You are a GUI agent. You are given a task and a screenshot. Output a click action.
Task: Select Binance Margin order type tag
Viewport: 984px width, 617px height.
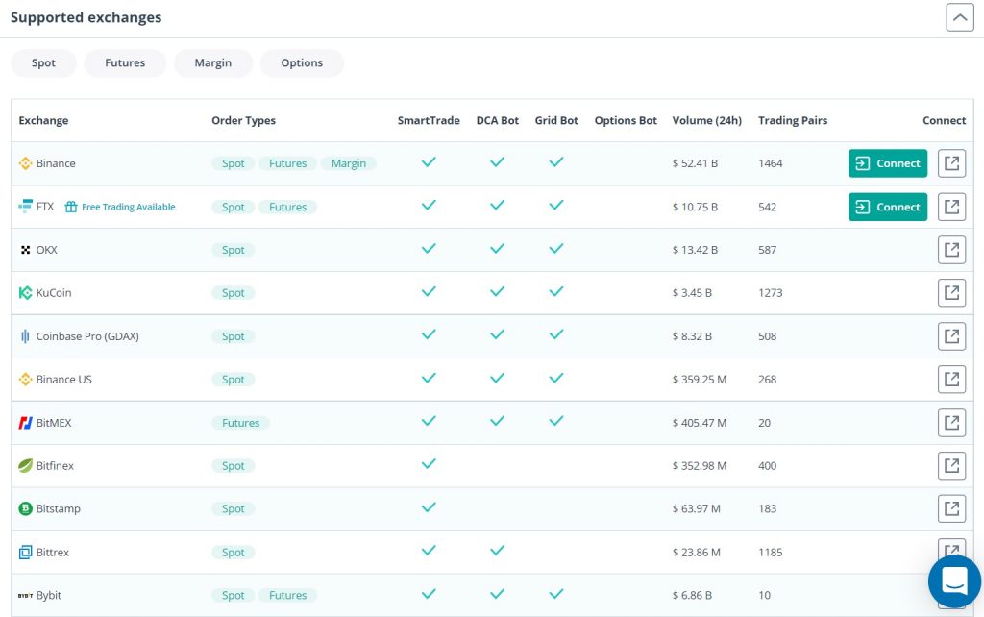pos(348,163)
